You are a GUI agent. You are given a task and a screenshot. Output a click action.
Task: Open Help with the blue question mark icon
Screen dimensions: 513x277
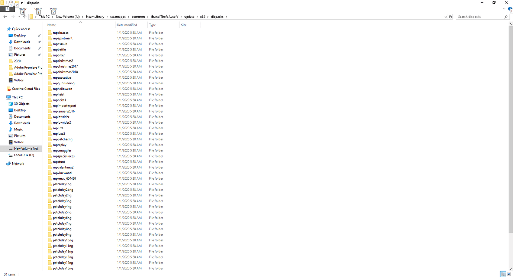coord(510,9)
